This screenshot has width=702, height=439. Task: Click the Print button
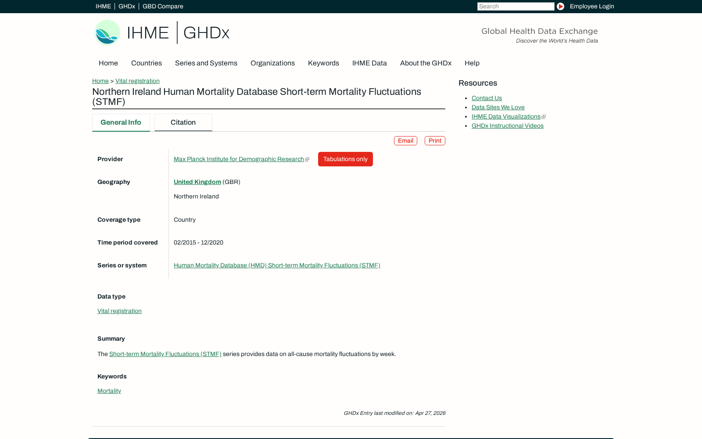435,140
